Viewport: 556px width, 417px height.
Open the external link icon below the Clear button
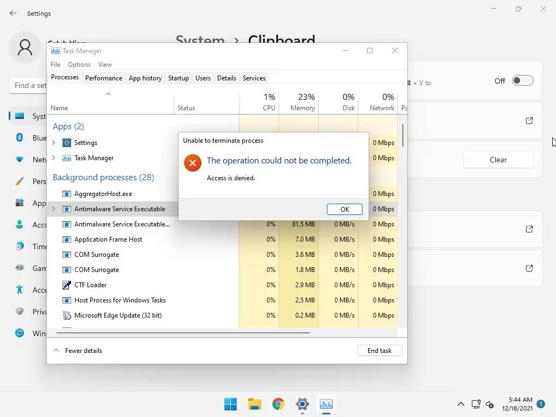tap(529, 229)
